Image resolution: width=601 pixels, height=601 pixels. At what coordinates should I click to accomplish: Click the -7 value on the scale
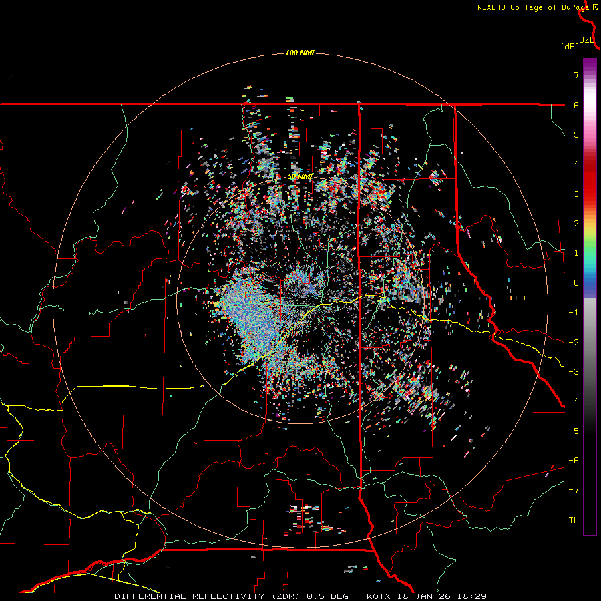point(574,490)
